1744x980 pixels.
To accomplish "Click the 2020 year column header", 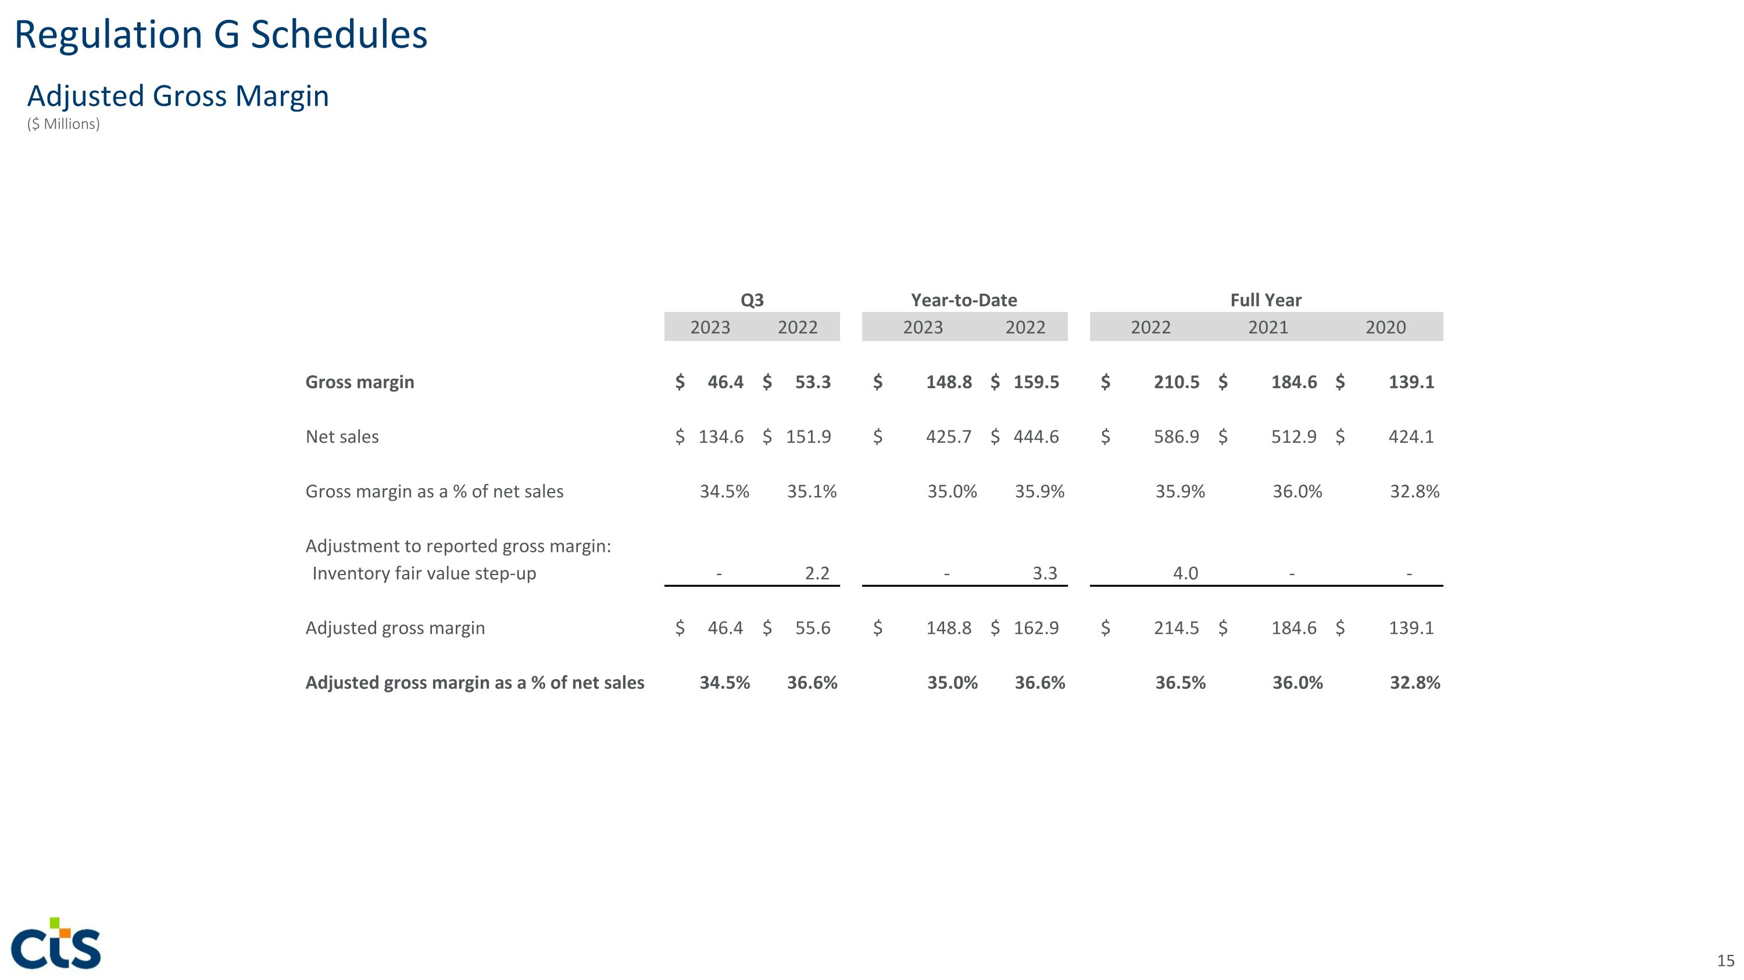I will (1385, 327).
